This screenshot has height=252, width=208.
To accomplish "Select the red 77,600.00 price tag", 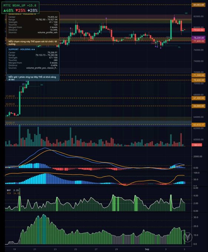I will 198,41.
